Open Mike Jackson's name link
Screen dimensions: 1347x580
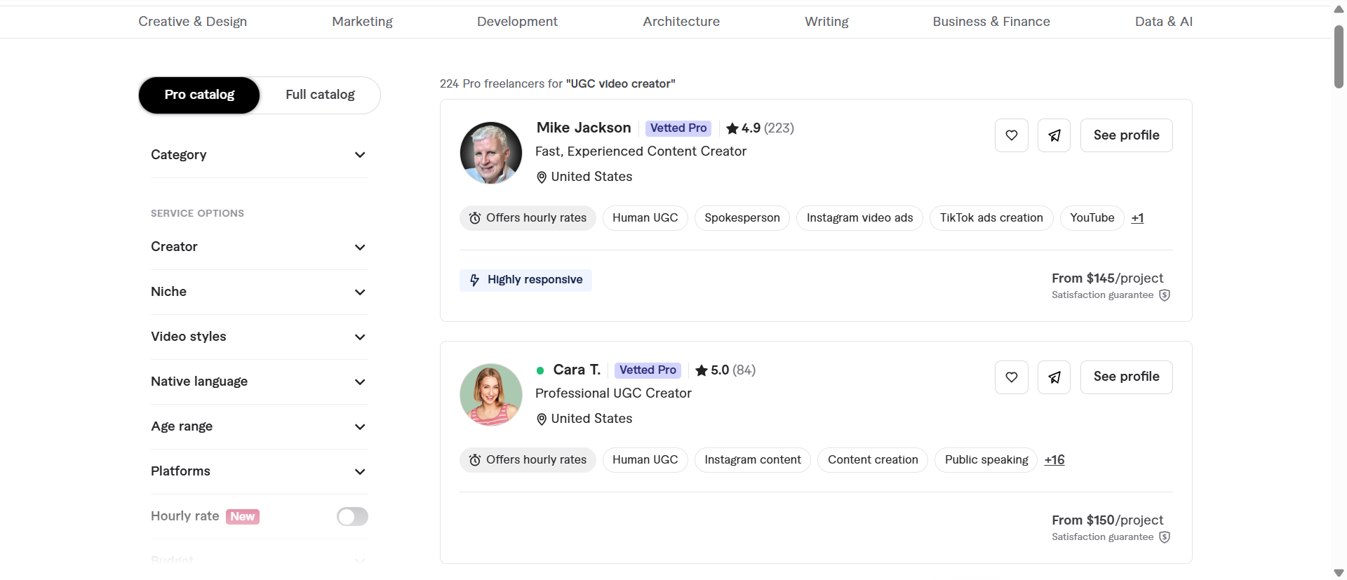coord(584,128)
